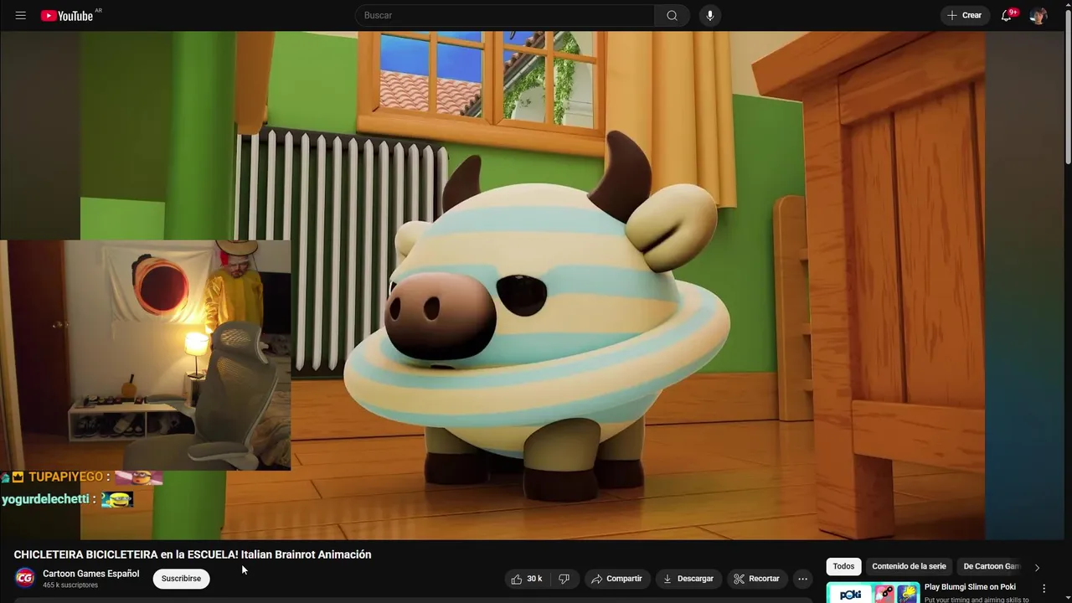Open the Poki ad thumbnail

click(873, 592)
